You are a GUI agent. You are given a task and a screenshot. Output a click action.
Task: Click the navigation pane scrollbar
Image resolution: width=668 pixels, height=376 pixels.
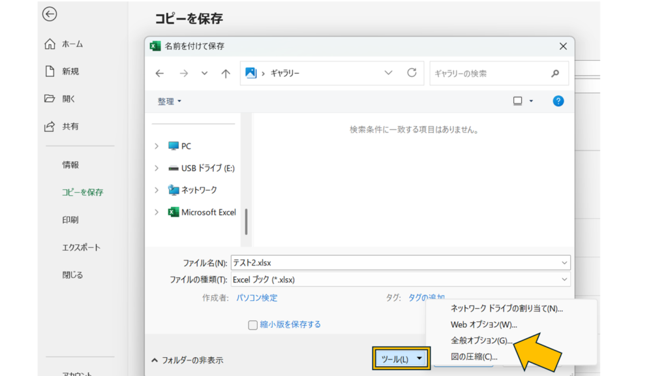tap(246, 222)
